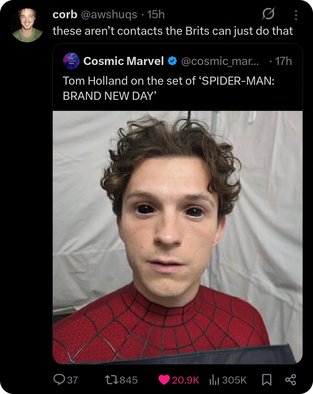Bookmark this post
This screenshot has width=313, height=394.
(x=267, y=380)
